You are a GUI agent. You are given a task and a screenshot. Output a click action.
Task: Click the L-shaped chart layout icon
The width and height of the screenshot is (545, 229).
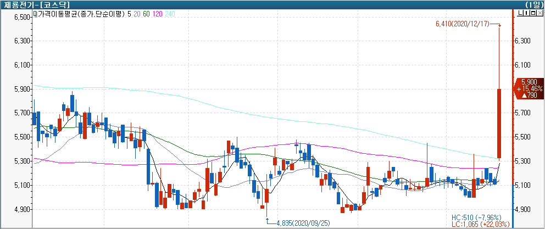point(519,13)
